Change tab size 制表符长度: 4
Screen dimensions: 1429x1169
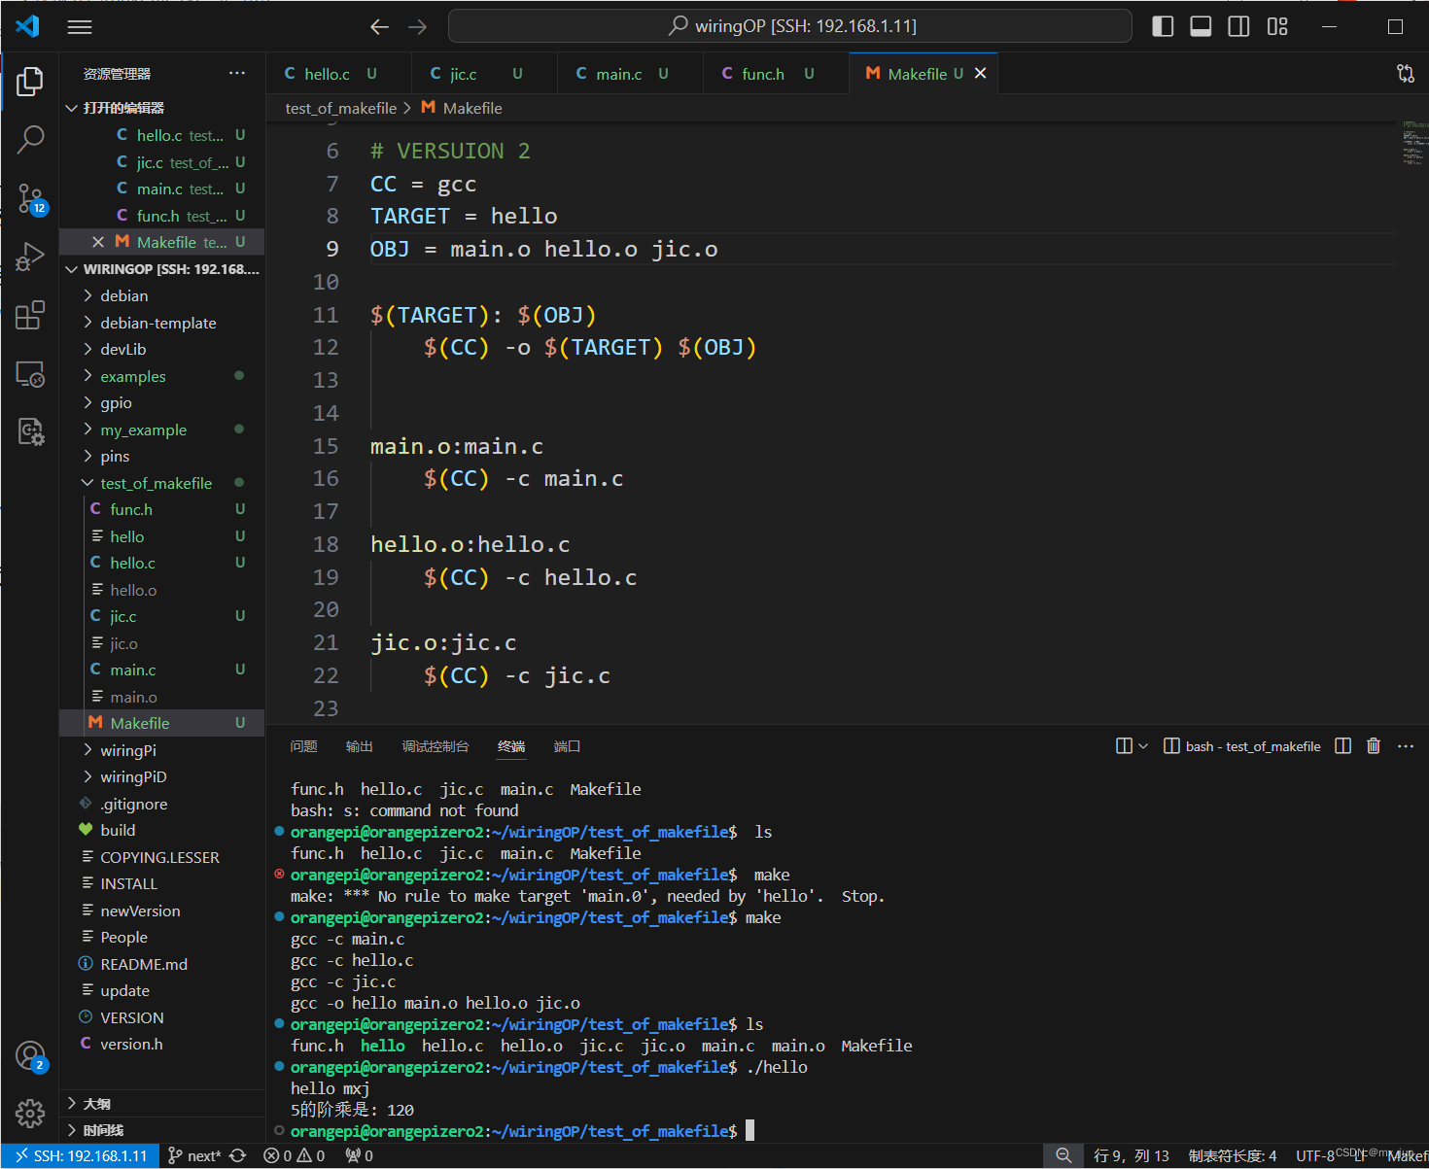[x=1233, y=1155]
